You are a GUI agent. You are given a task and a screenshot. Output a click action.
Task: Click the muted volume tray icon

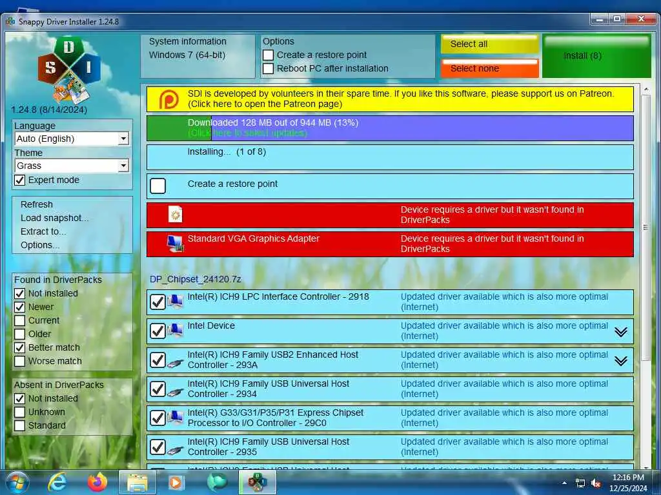tap(596, 483)
